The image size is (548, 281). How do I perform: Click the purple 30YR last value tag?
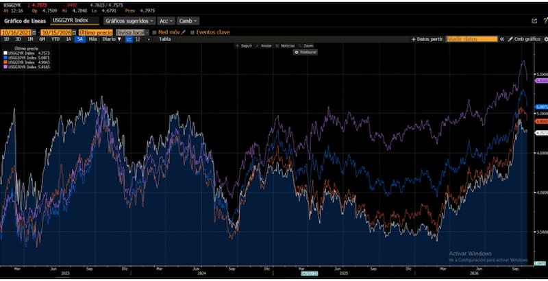pos(541,81)
